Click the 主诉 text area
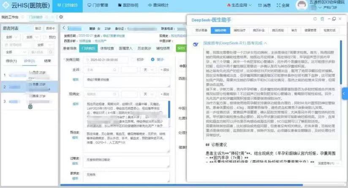Screen dimensions: 348x188 pyautogui.click(x=127, y=81)
